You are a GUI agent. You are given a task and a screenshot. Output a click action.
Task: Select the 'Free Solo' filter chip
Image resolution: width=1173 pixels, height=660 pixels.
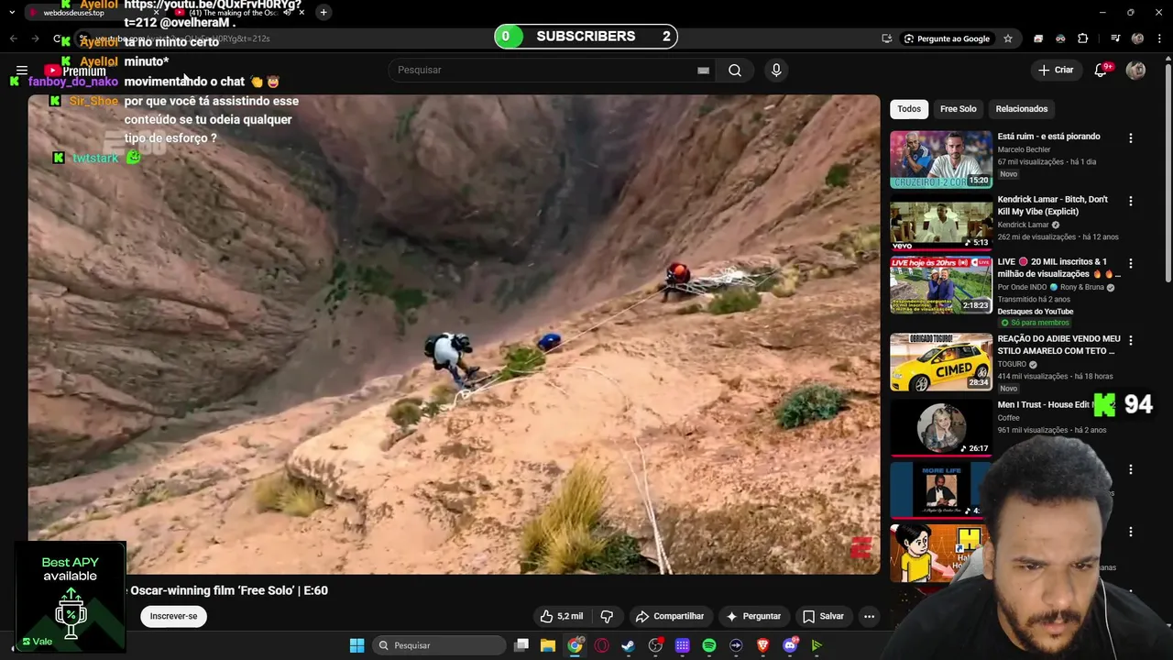tap(958, 109)
